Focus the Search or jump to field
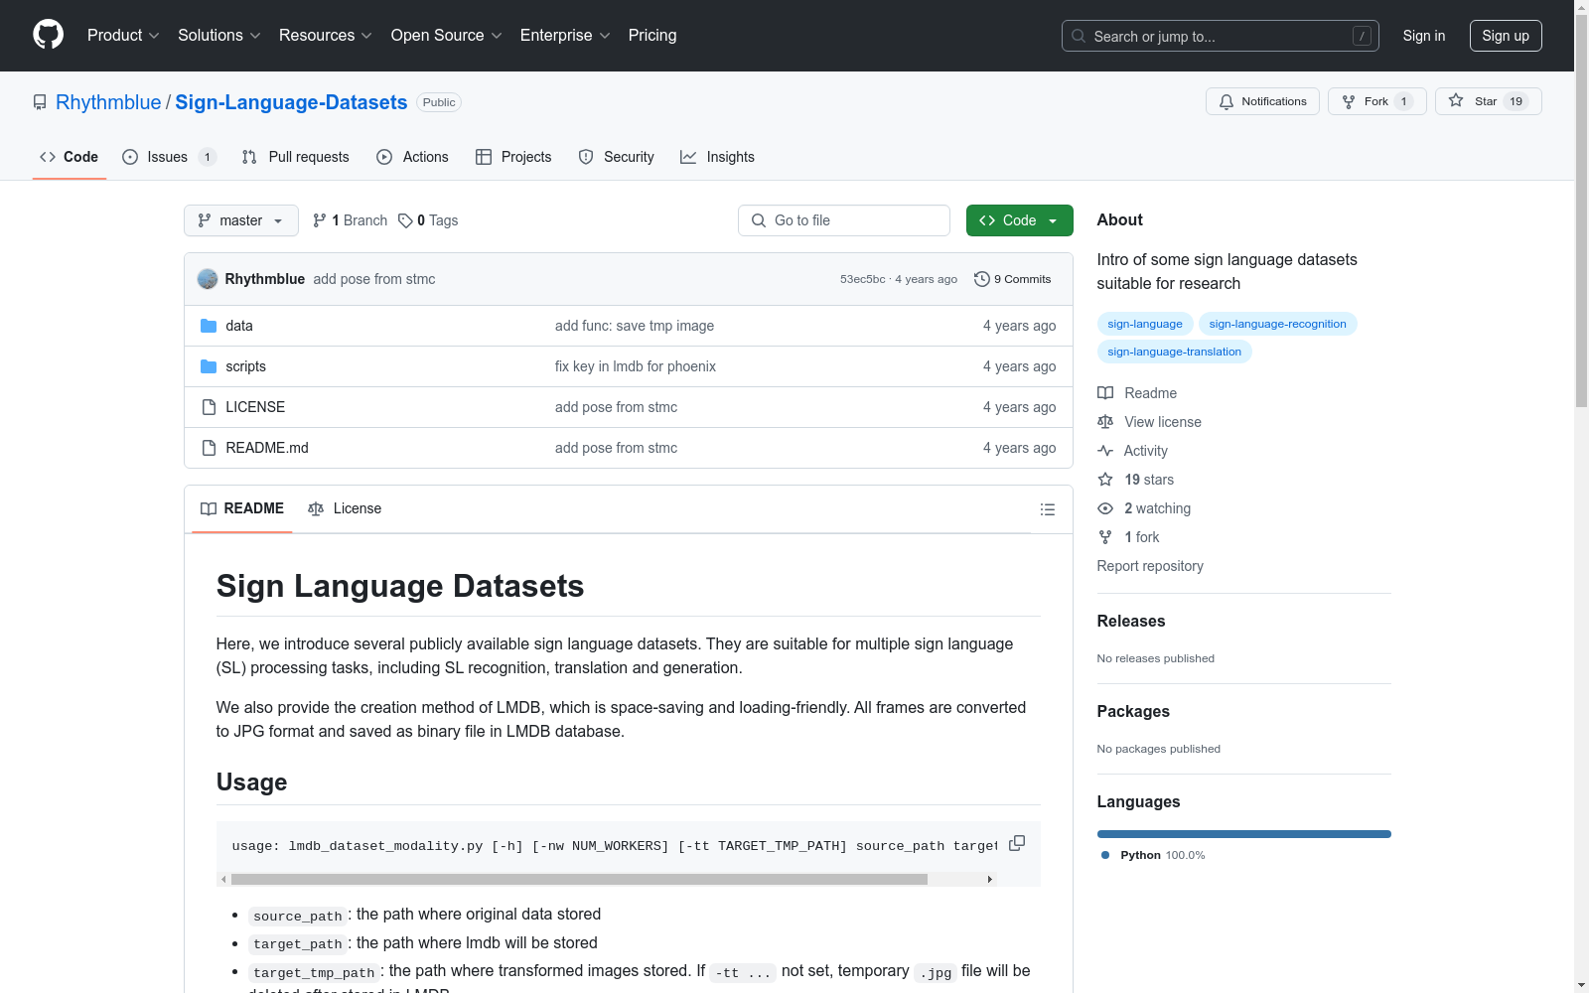This screenshot has height=993, width=1589. point(1221,36)
